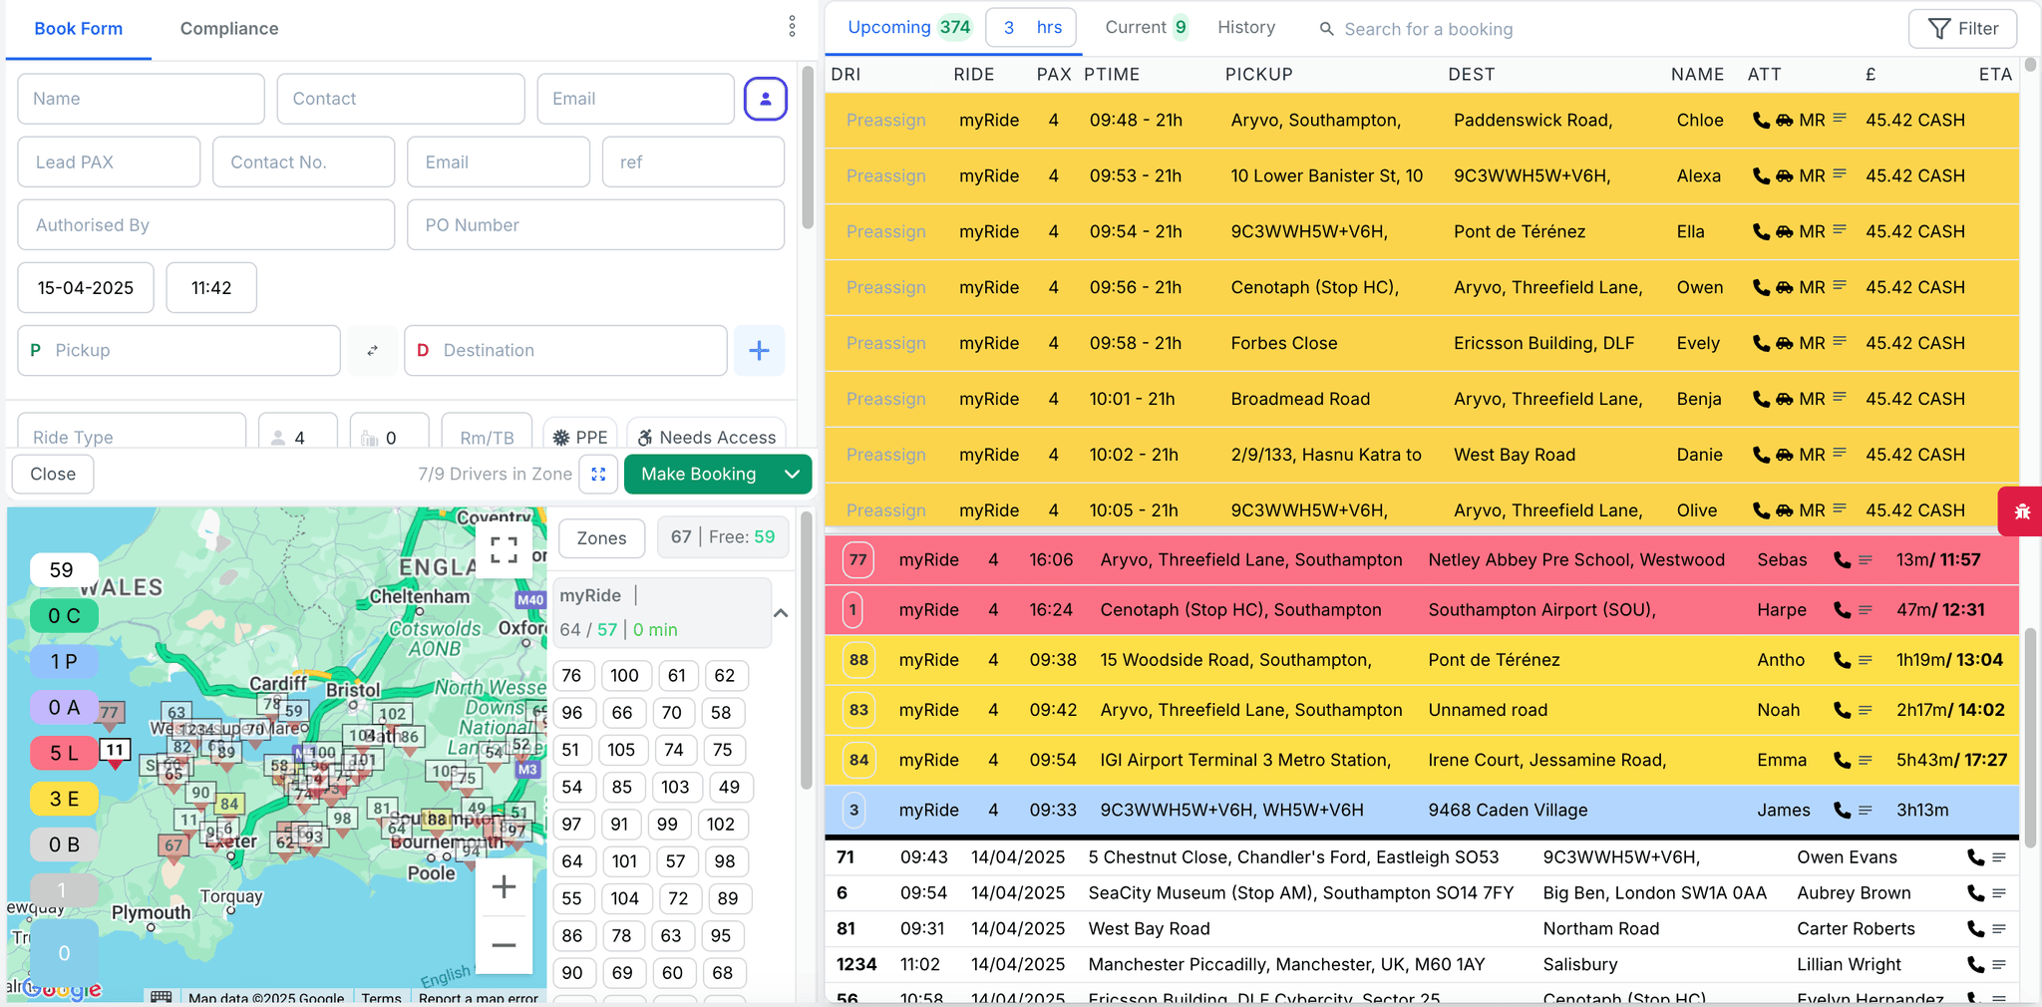Toggle the 5 L status filter
Viewport: 2042px width, 1007px height.
[64, 753]
